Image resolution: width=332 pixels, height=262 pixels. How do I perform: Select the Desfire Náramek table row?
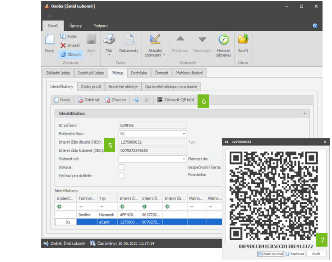click(x=138, y=215)
